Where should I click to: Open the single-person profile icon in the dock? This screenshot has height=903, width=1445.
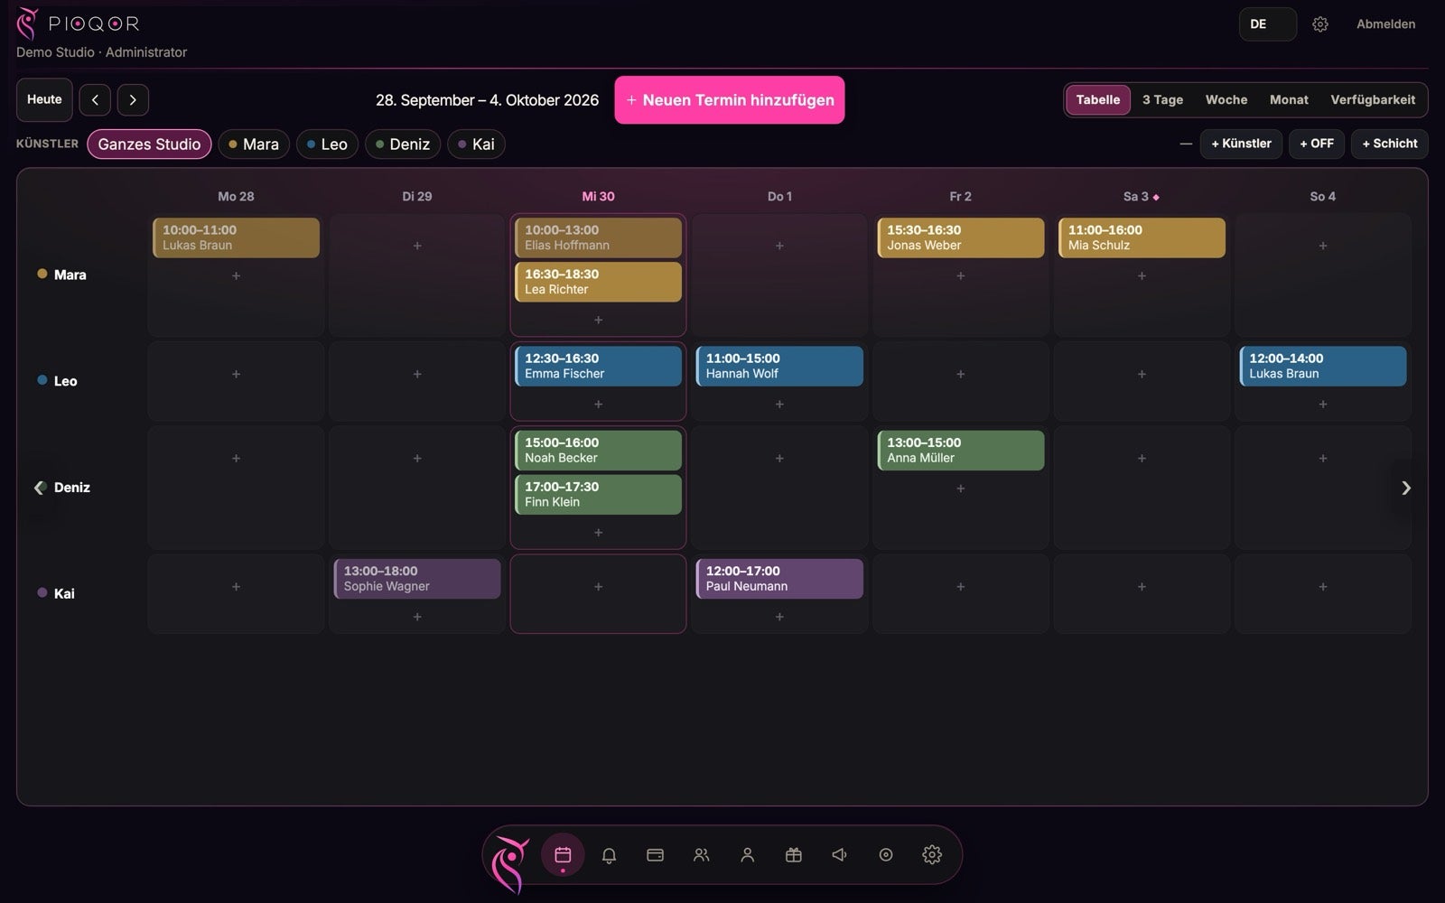747,854
